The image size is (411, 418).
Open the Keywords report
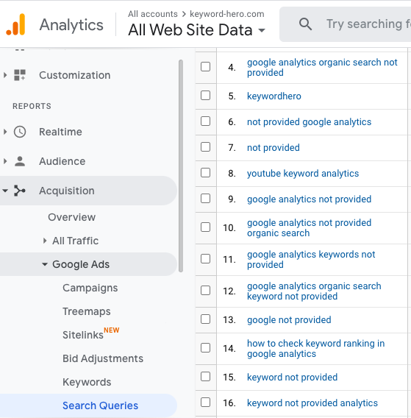pos(87,382)
